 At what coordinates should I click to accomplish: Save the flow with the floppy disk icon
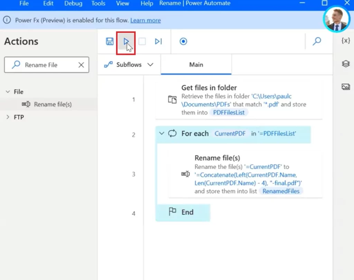click(110, 42)
